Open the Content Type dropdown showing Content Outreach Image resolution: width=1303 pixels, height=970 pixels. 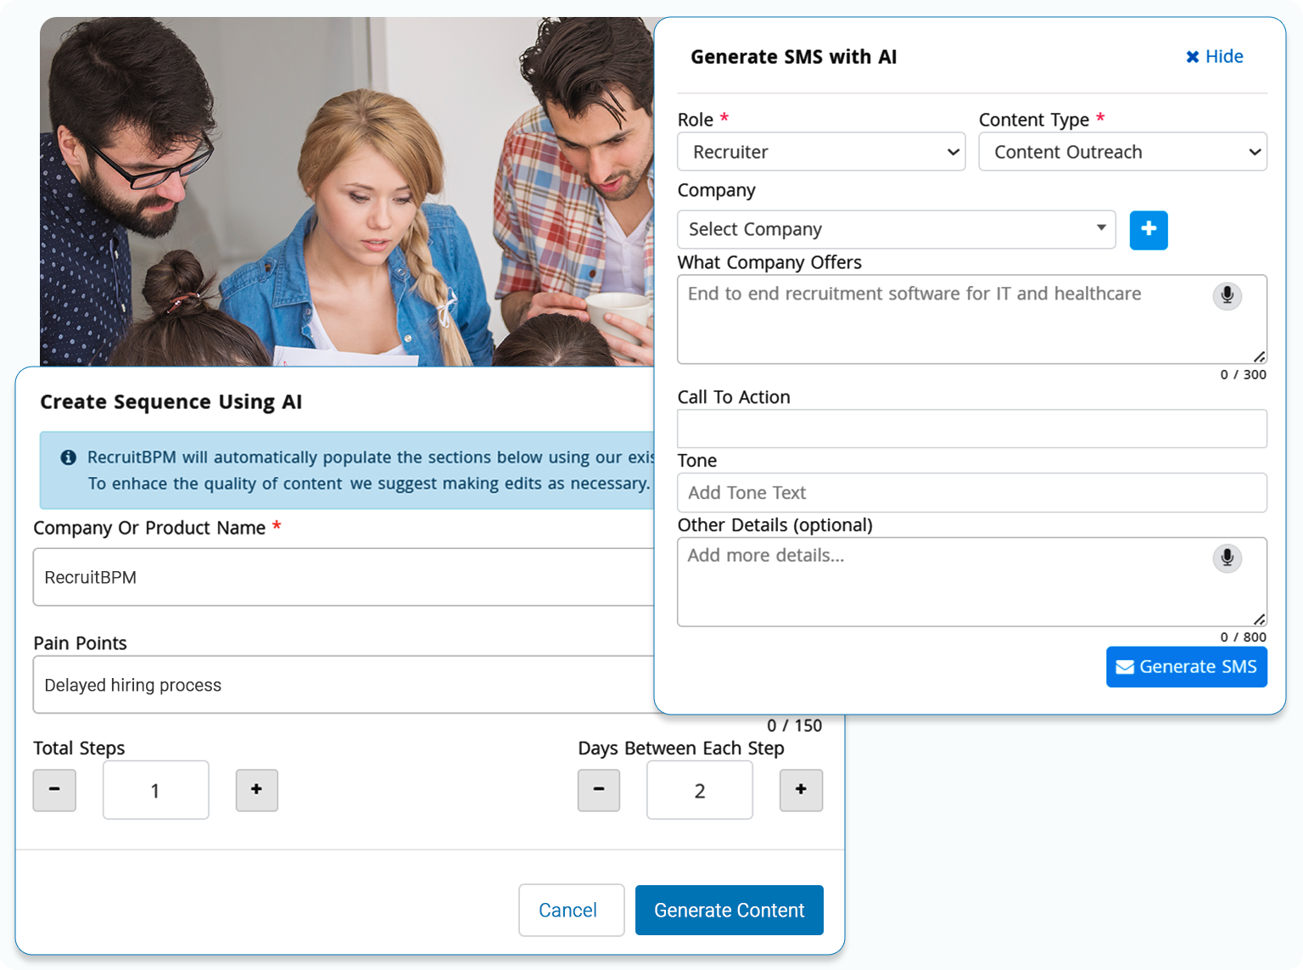[x=1122, y=152]
